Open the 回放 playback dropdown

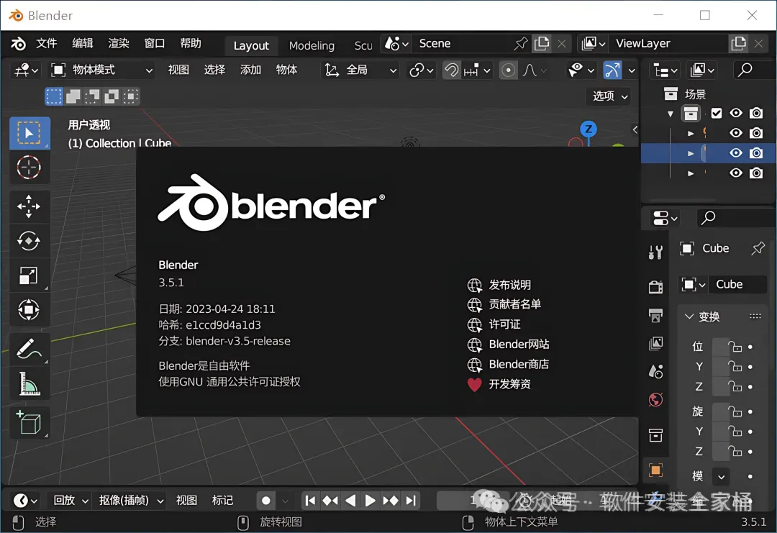[x=70, y=501]
